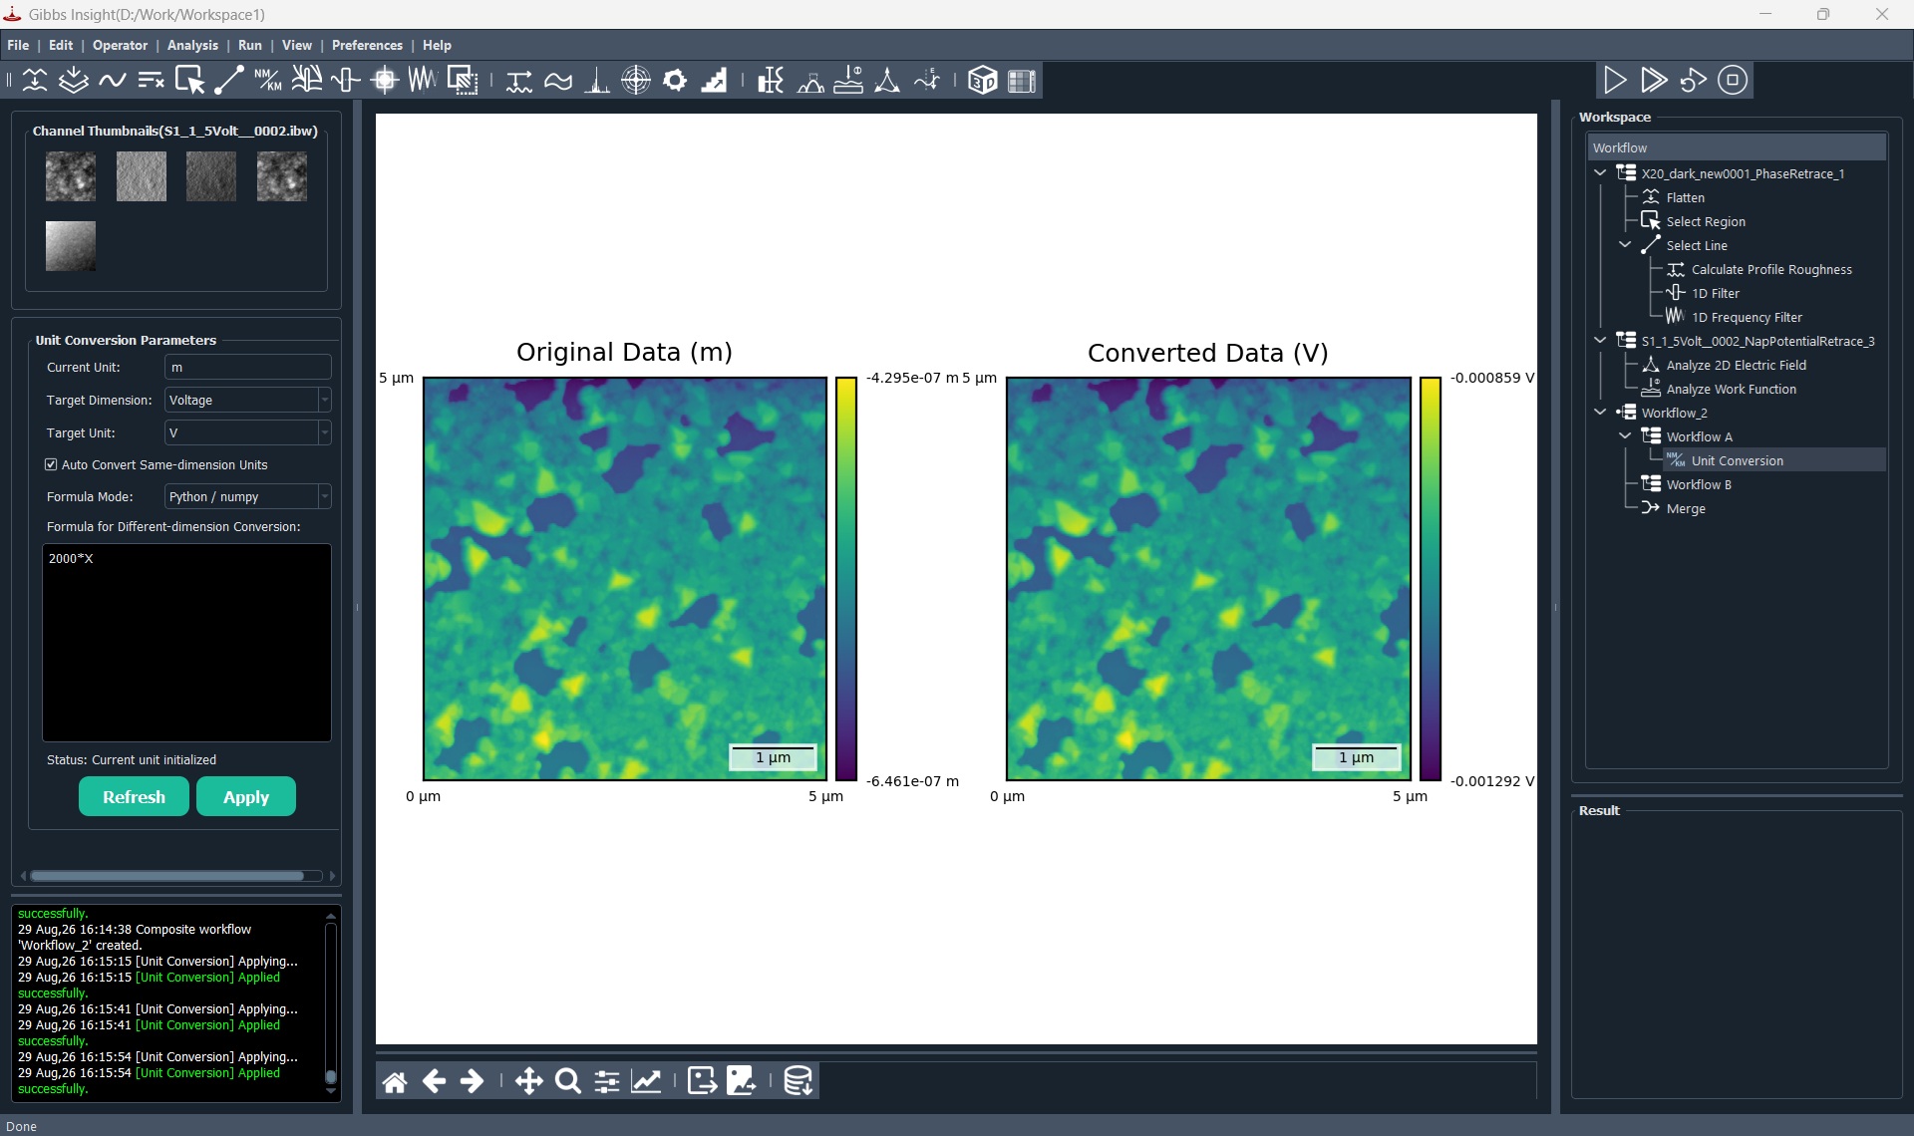Click the gear-shaped toolbar icon
1914x1136 pixels.
coord(675,81)
